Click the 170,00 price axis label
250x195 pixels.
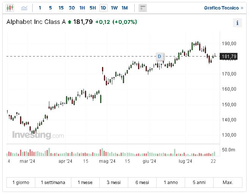point(229,74)
